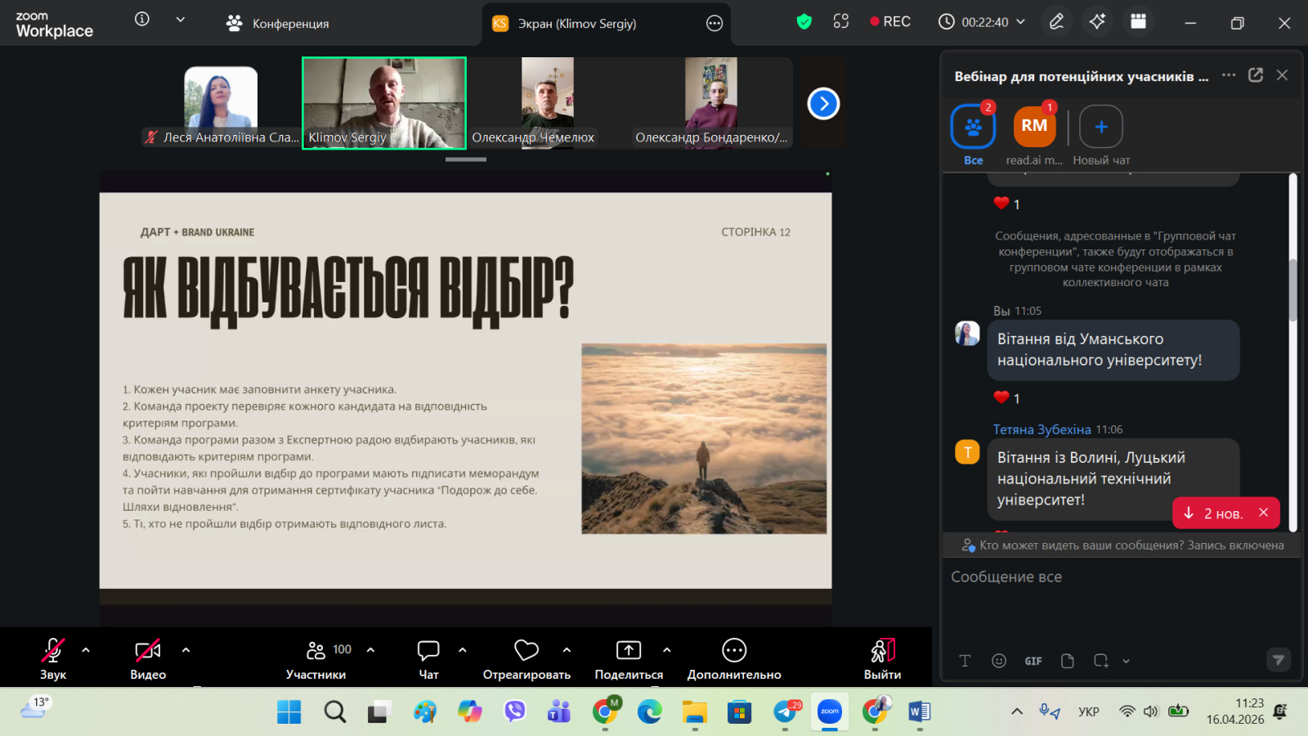Viewport: 1308px width, 736px height.
Task: Expand options arrow next to Поделиться
Action: coord(666,650)
